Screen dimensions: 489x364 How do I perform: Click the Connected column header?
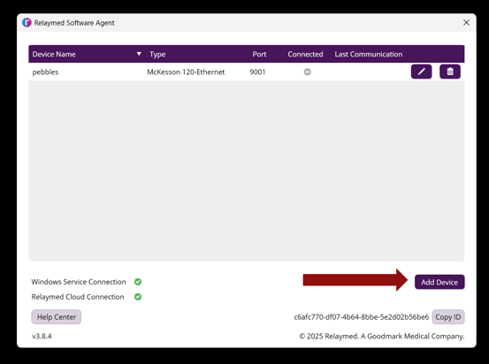point(305,54)
